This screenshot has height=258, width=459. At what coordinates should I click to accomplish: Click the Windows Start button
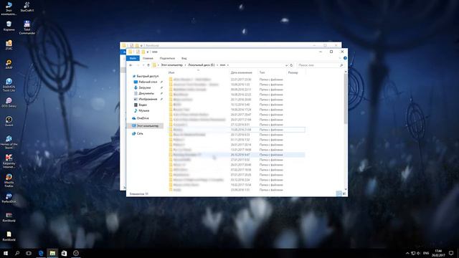click(x=6, y=253)
